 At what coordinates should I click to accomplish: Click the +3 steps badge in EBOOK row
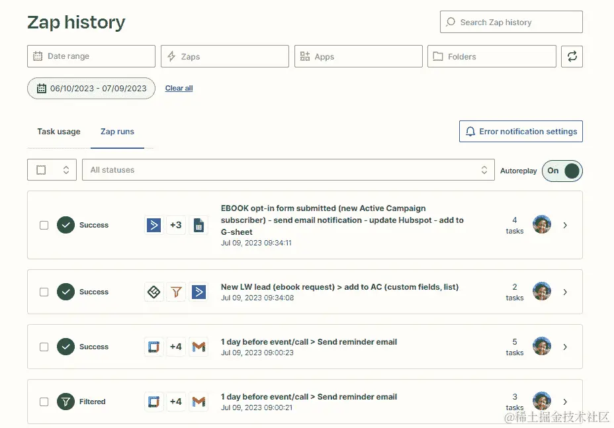click(x=176, y=225)
